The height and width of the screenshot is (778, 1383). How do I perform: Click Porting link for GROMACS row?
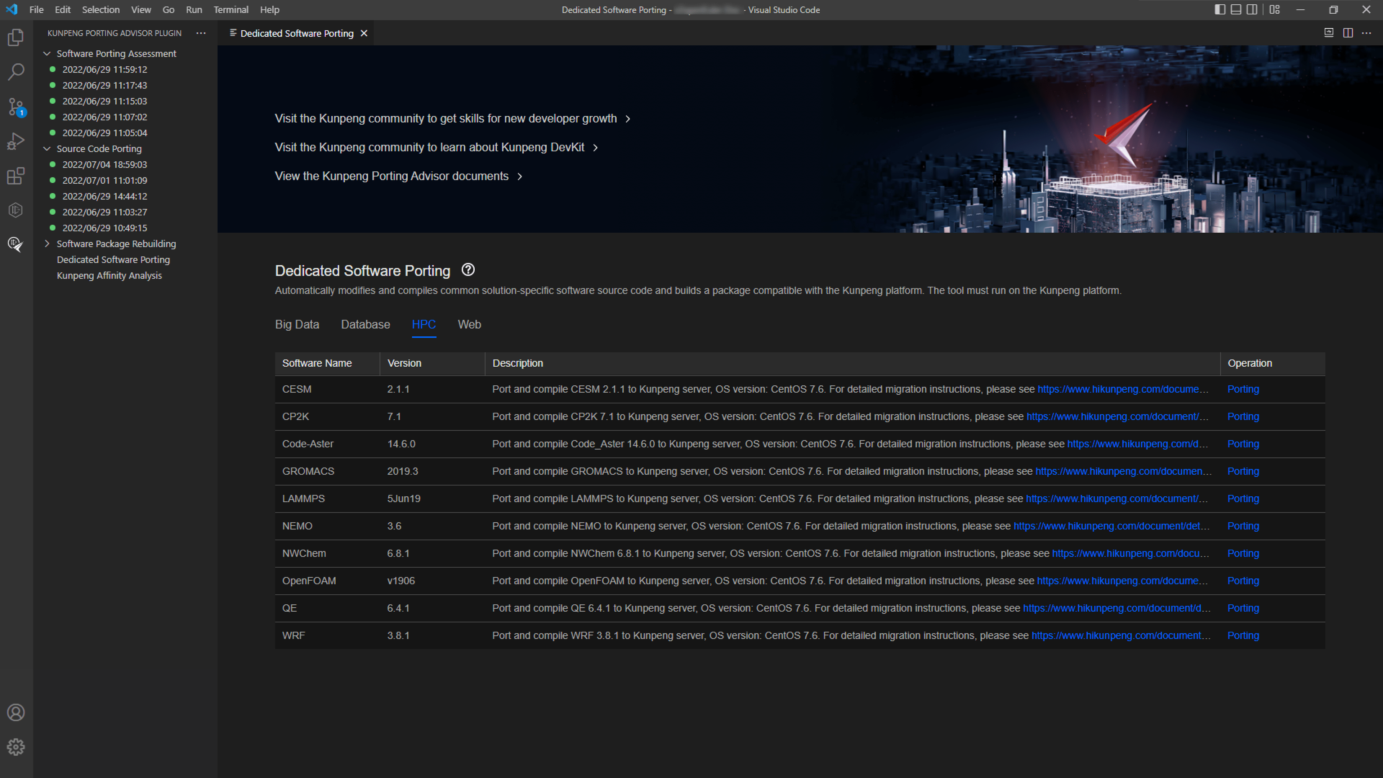(1243, 471)
